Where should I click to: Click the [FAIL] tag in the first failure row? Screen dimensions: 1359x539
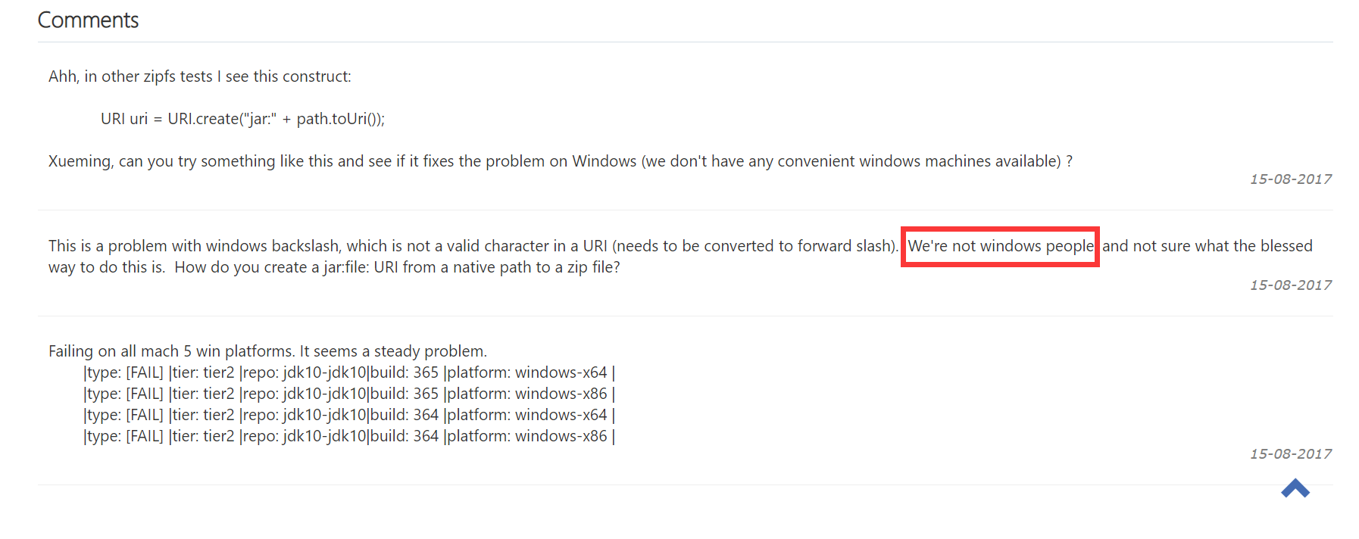[144, 372]
